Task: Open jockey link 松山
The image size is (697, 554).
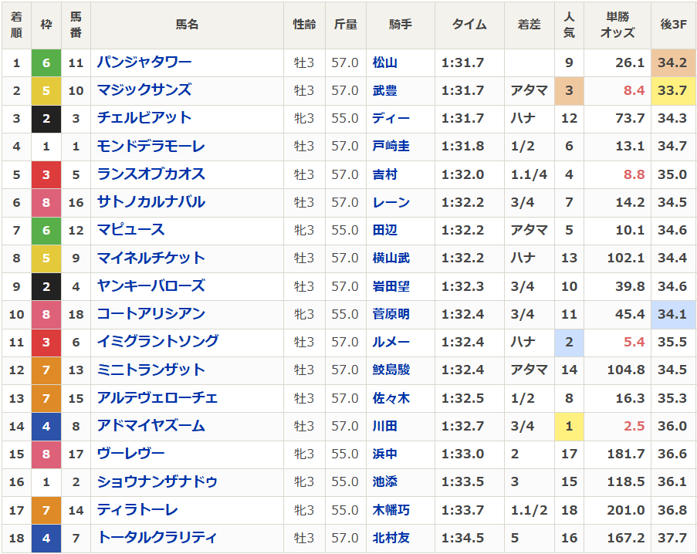Action: pos(384,62)
